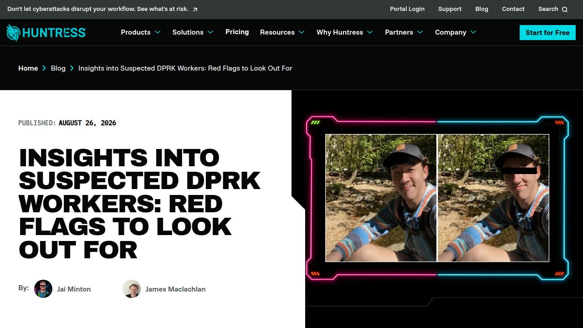This screenshot has width=583, height=328.
Task: Open the Partners menu
Action: pyautogui.click(x=399, y=32)
